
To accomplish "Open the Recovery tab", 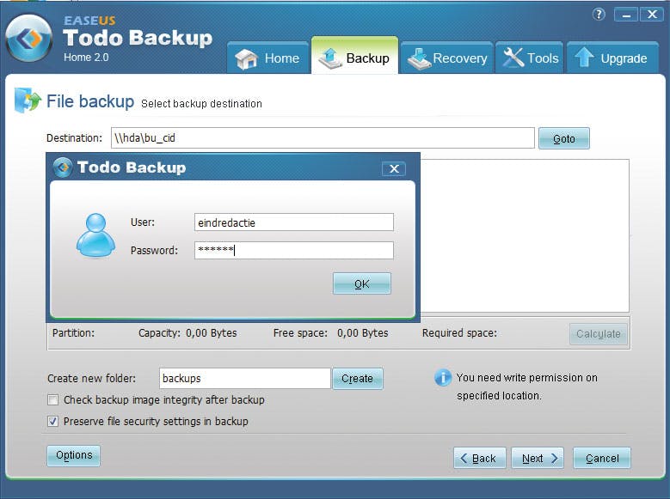I will [x=446, y=58].
